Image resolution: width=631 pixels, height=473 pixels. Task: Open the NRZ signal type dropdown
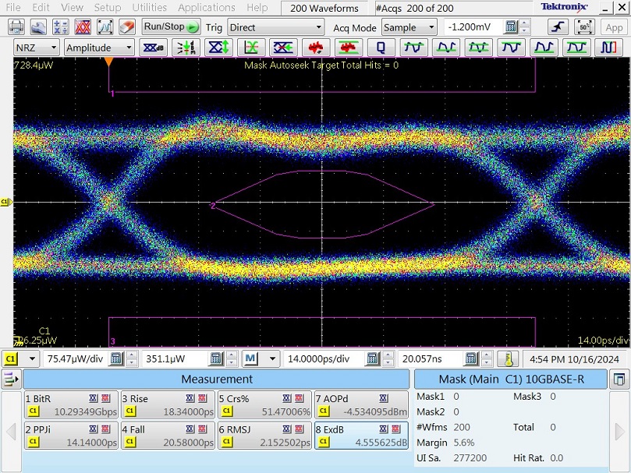37,48
